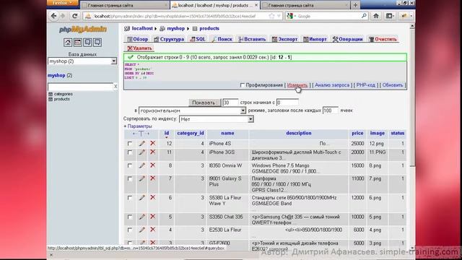This screenshot has height=260, width=462.
Task: Check the iPhone 3GS row checkbox
Action: [130, 152]
